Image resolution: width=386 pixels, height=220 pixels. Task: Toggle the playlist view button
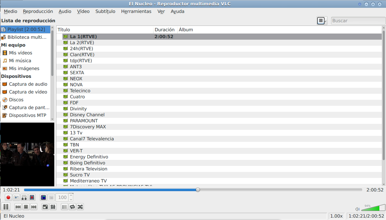coord(65,207)
